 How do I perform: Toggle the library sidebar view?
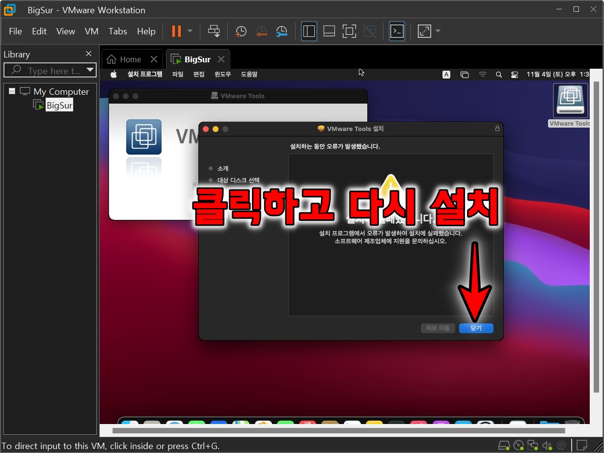pyautogui.click(x=309, y=31)
